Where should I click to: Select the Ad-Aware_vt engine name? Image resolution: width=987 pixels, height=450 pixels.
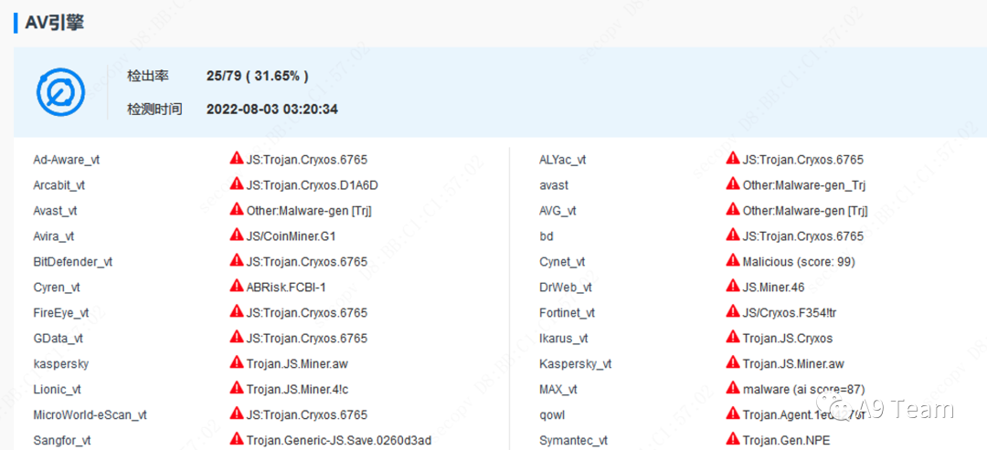tap(66, 160)
